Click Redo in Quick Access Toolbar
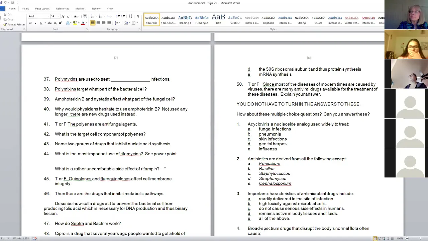Viewport: 428px width, 241px height. pos(12,2)
